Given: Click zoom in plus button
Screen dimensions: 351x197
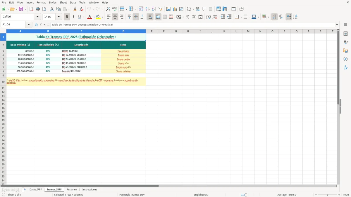Looking at the screenshot, I should pyautogui.click(x=339, y=195).
